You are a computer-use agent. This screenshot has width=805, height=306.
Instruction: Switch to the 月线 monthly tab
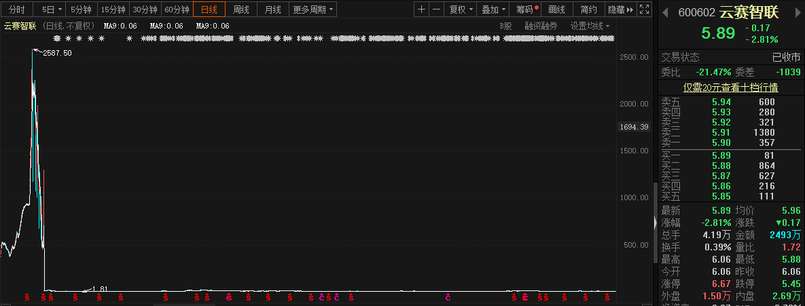tap(272, 9)
